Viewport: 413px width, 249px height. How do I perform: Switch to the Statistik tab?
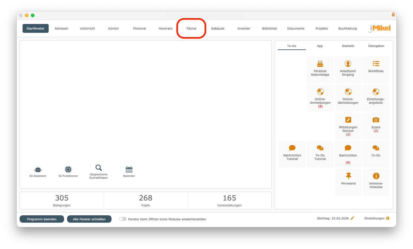point(348,46)
